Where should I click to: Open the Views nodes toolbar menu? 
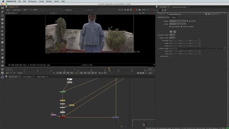point(3,54)
